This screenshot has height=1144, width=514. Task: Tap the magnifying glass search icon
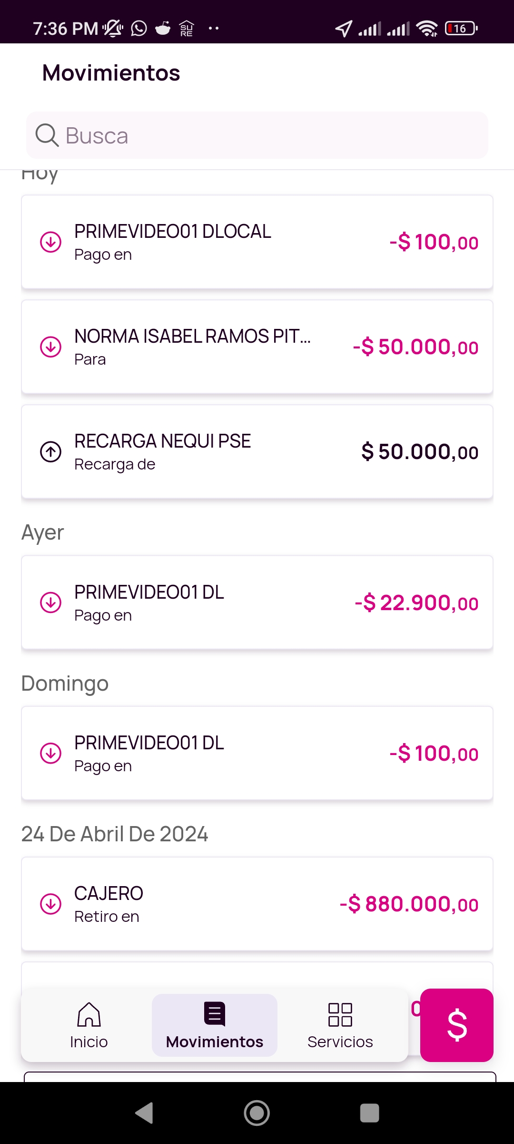(47, 135)
